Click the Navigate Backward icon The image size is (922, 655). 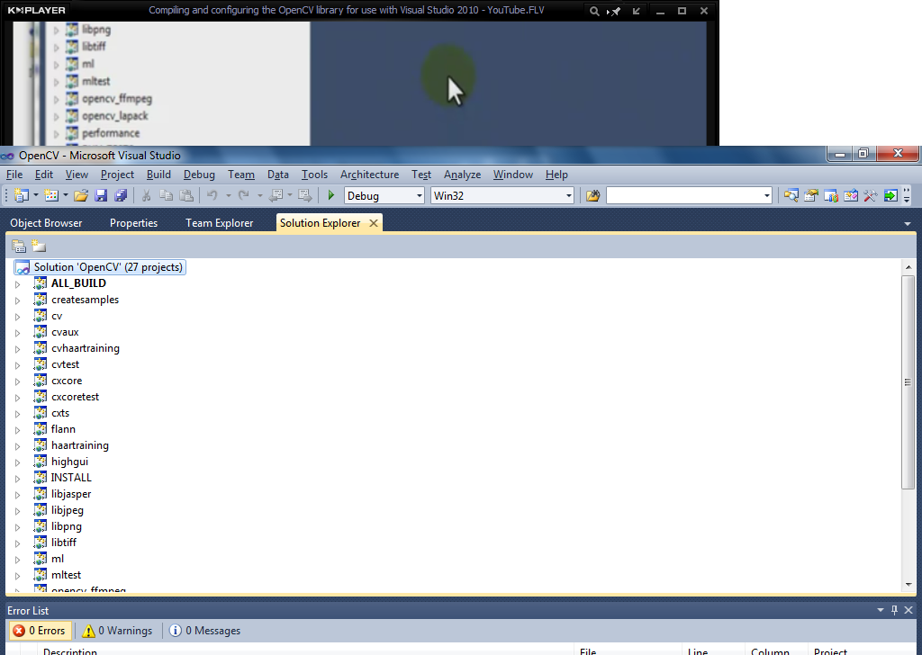point(276,195)
